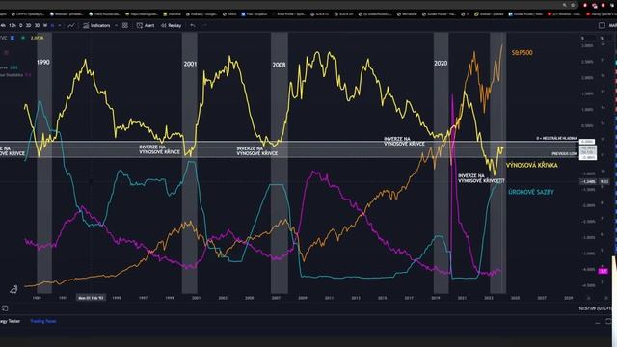Click the magenta price label on the scale

(604, 271)
